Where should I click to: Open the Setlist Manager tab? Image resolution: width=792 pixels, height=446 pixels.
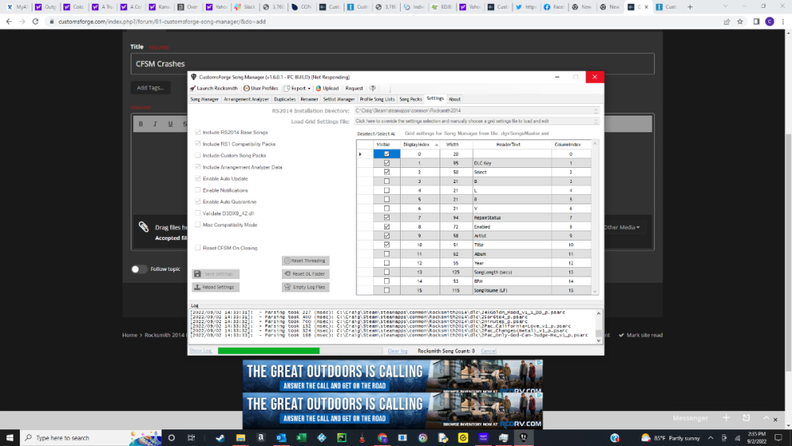[339, 99]
